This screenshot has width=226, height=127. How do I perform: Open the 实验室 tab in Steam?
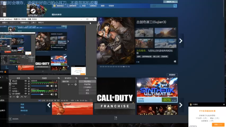111,6
